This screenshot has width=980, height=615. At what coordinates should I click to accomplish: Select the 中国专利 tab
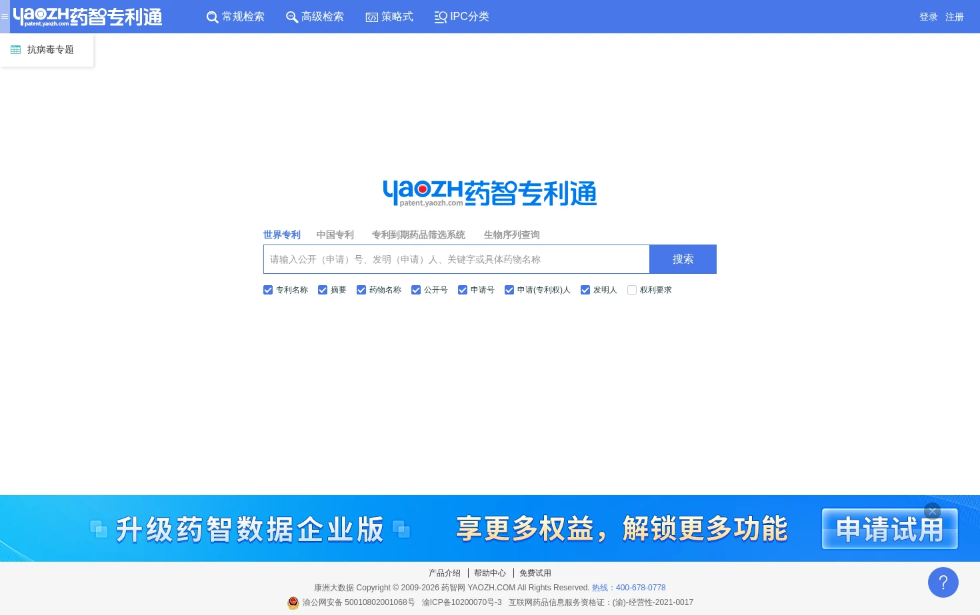(x=335, y=235)
